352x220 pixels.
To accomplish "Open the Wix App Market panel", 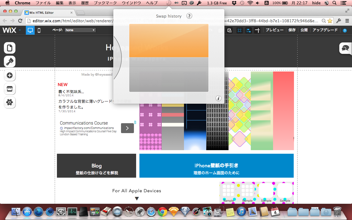I will [10, 89].
